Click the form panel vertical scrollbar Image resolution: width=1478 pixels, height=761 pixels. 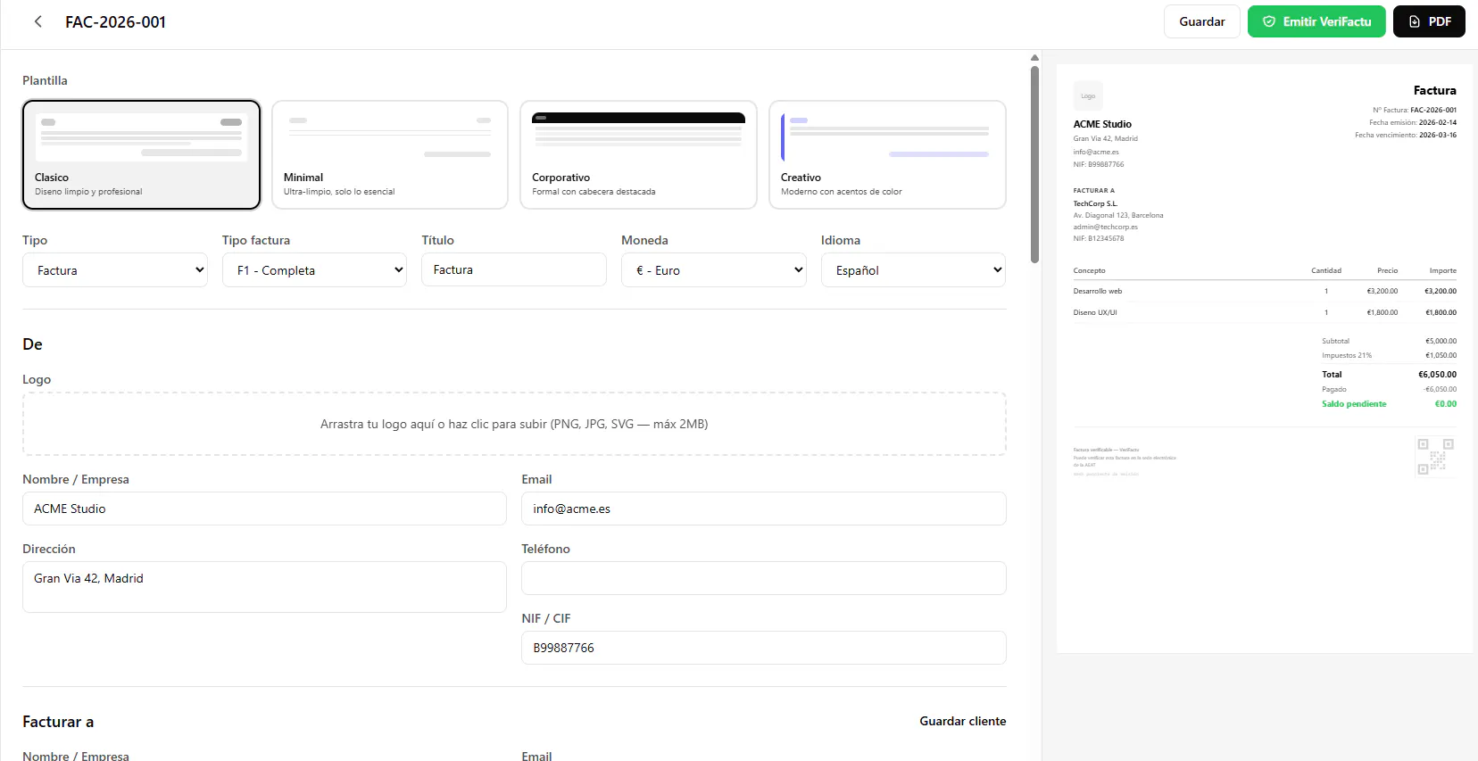click(x=1034, y=165)
